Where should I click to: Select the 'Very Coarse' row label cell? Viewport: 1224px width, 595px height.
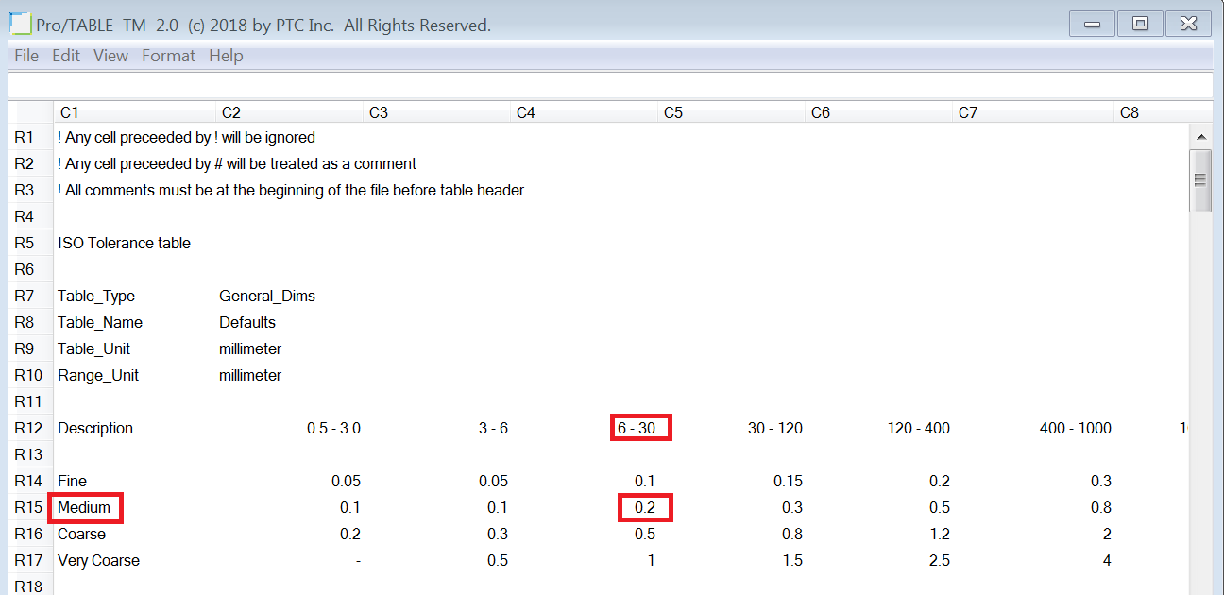click(x=98, y=560)
